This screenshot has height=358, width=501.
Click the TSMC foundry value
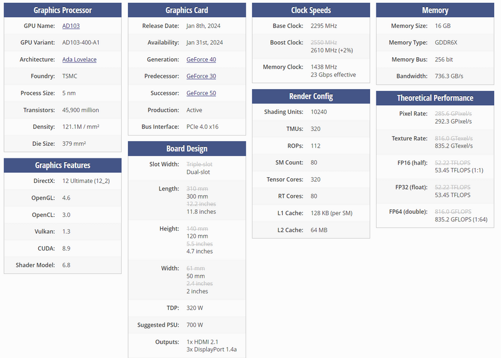[x=70, y=76]
